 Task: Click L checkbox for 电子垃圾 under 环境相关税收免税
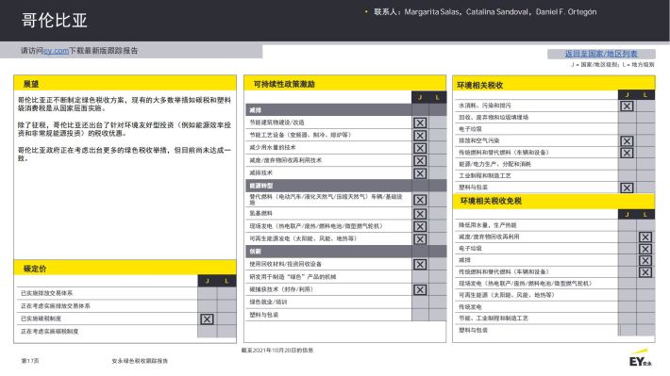pyautogui.click(x=645, y=249)
